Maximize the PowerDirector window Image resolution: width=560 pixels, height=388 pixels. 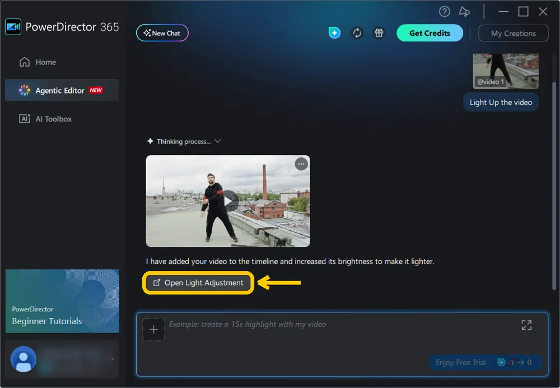(523, 11)
